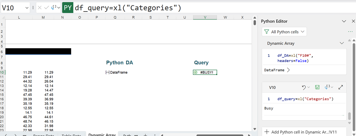Switch to the truncated Pyth sheet tab
The width and height of the screenshot is (356, 136).
[x=127, y=135]
